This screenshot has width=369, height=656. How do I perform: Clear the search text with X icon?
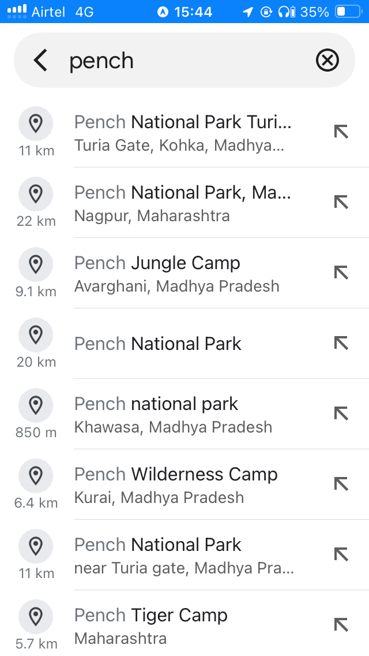tap(327, 60)
